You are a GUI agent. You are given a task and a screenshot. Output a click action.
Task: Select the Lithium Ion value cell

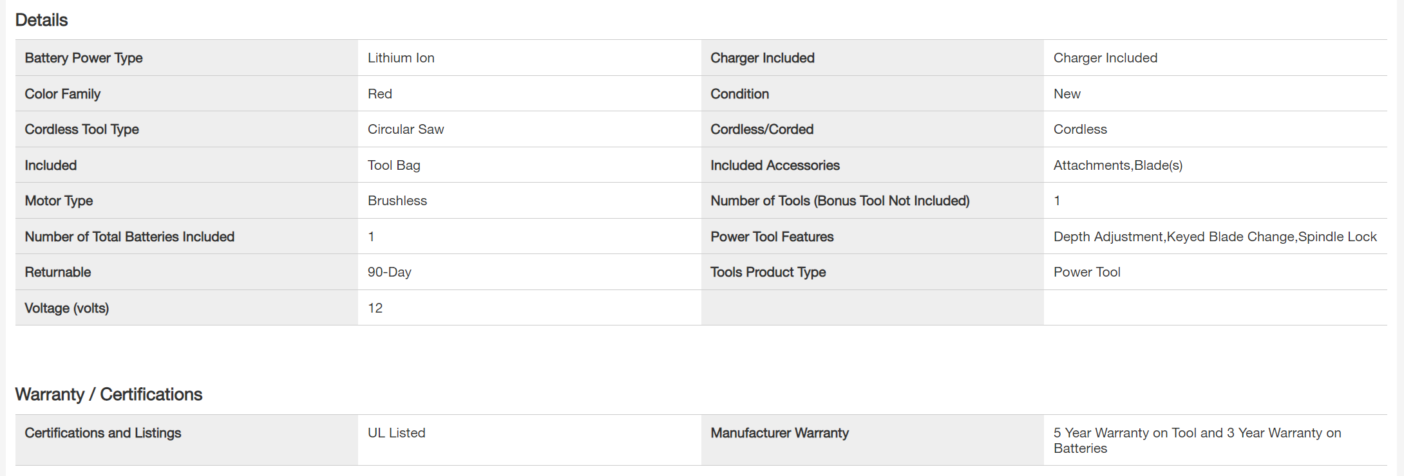tap(401, 58)
